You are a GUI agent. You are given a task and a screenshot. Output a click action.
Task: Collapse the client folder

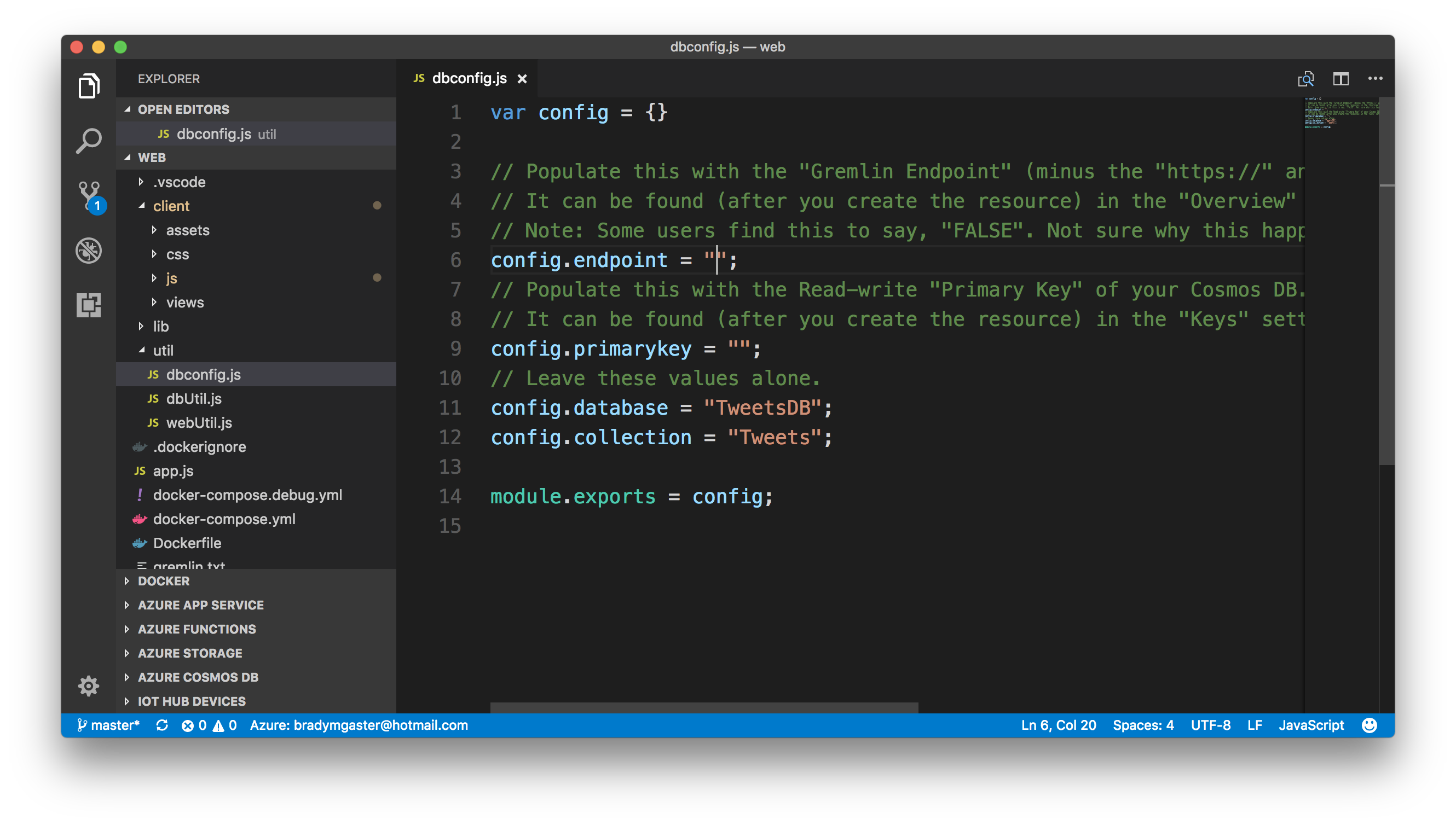[171, 206]
